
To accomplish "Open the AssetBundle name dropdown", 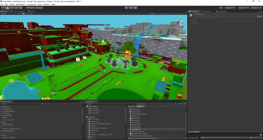I will coord(224,138).
